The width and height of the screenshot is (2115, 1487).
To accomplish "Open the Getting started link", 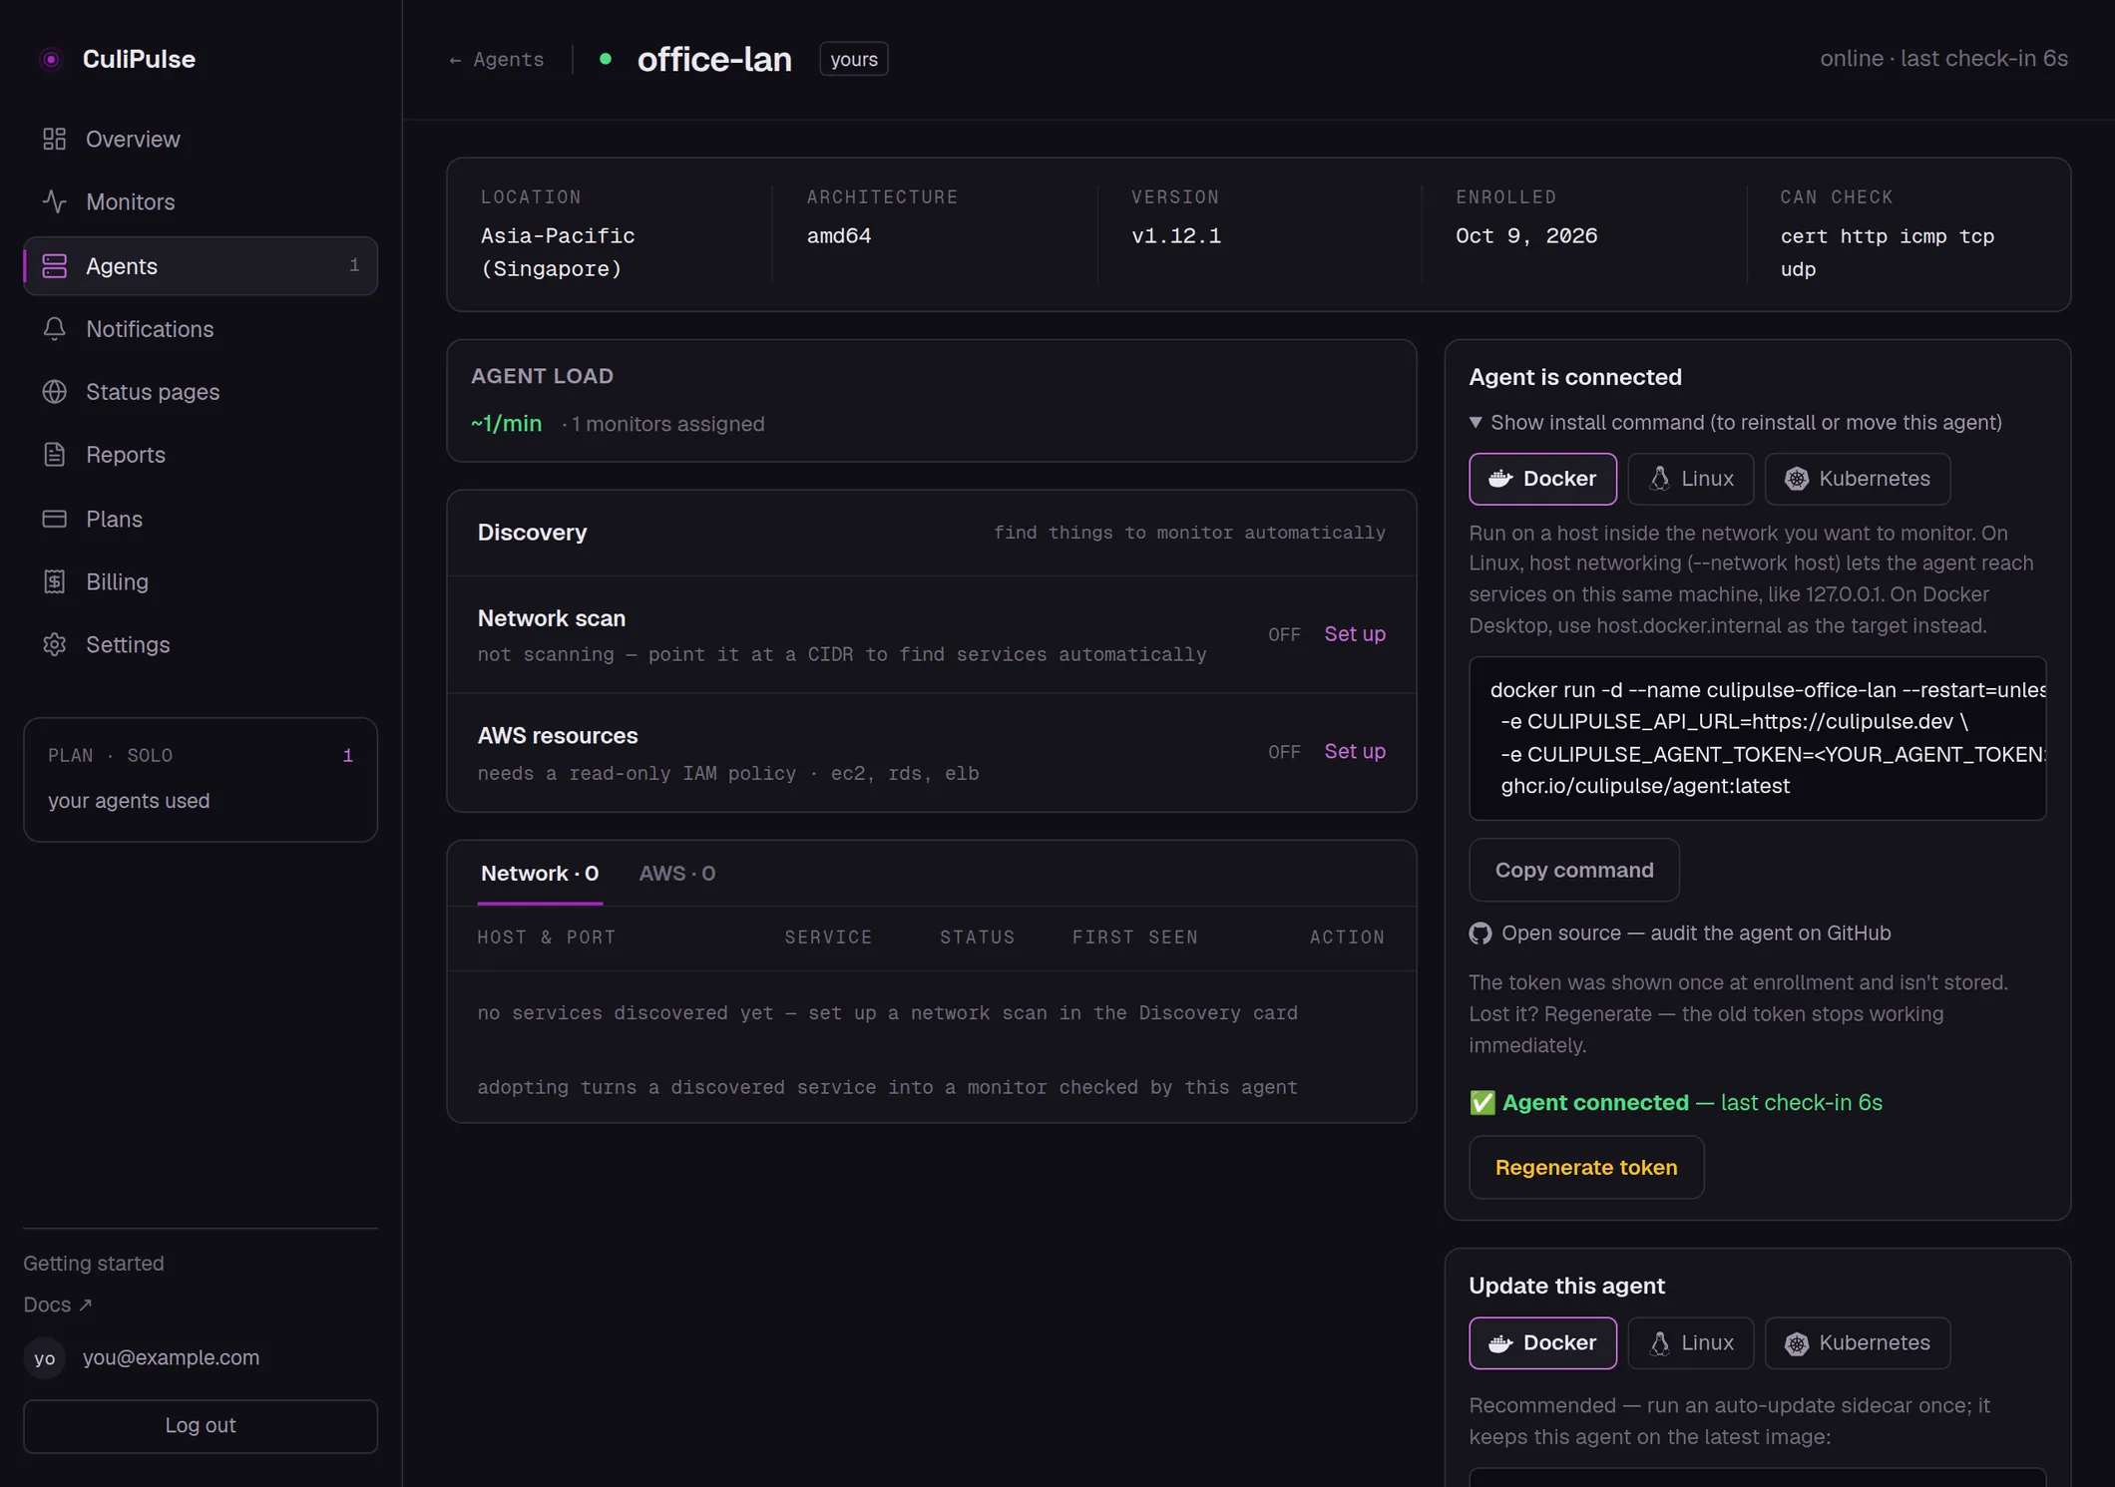I will [x=94, y=1264].
